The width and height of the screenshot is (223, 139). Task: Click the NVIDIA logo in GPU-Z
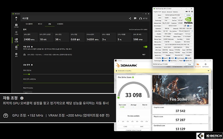pos(188,21)
